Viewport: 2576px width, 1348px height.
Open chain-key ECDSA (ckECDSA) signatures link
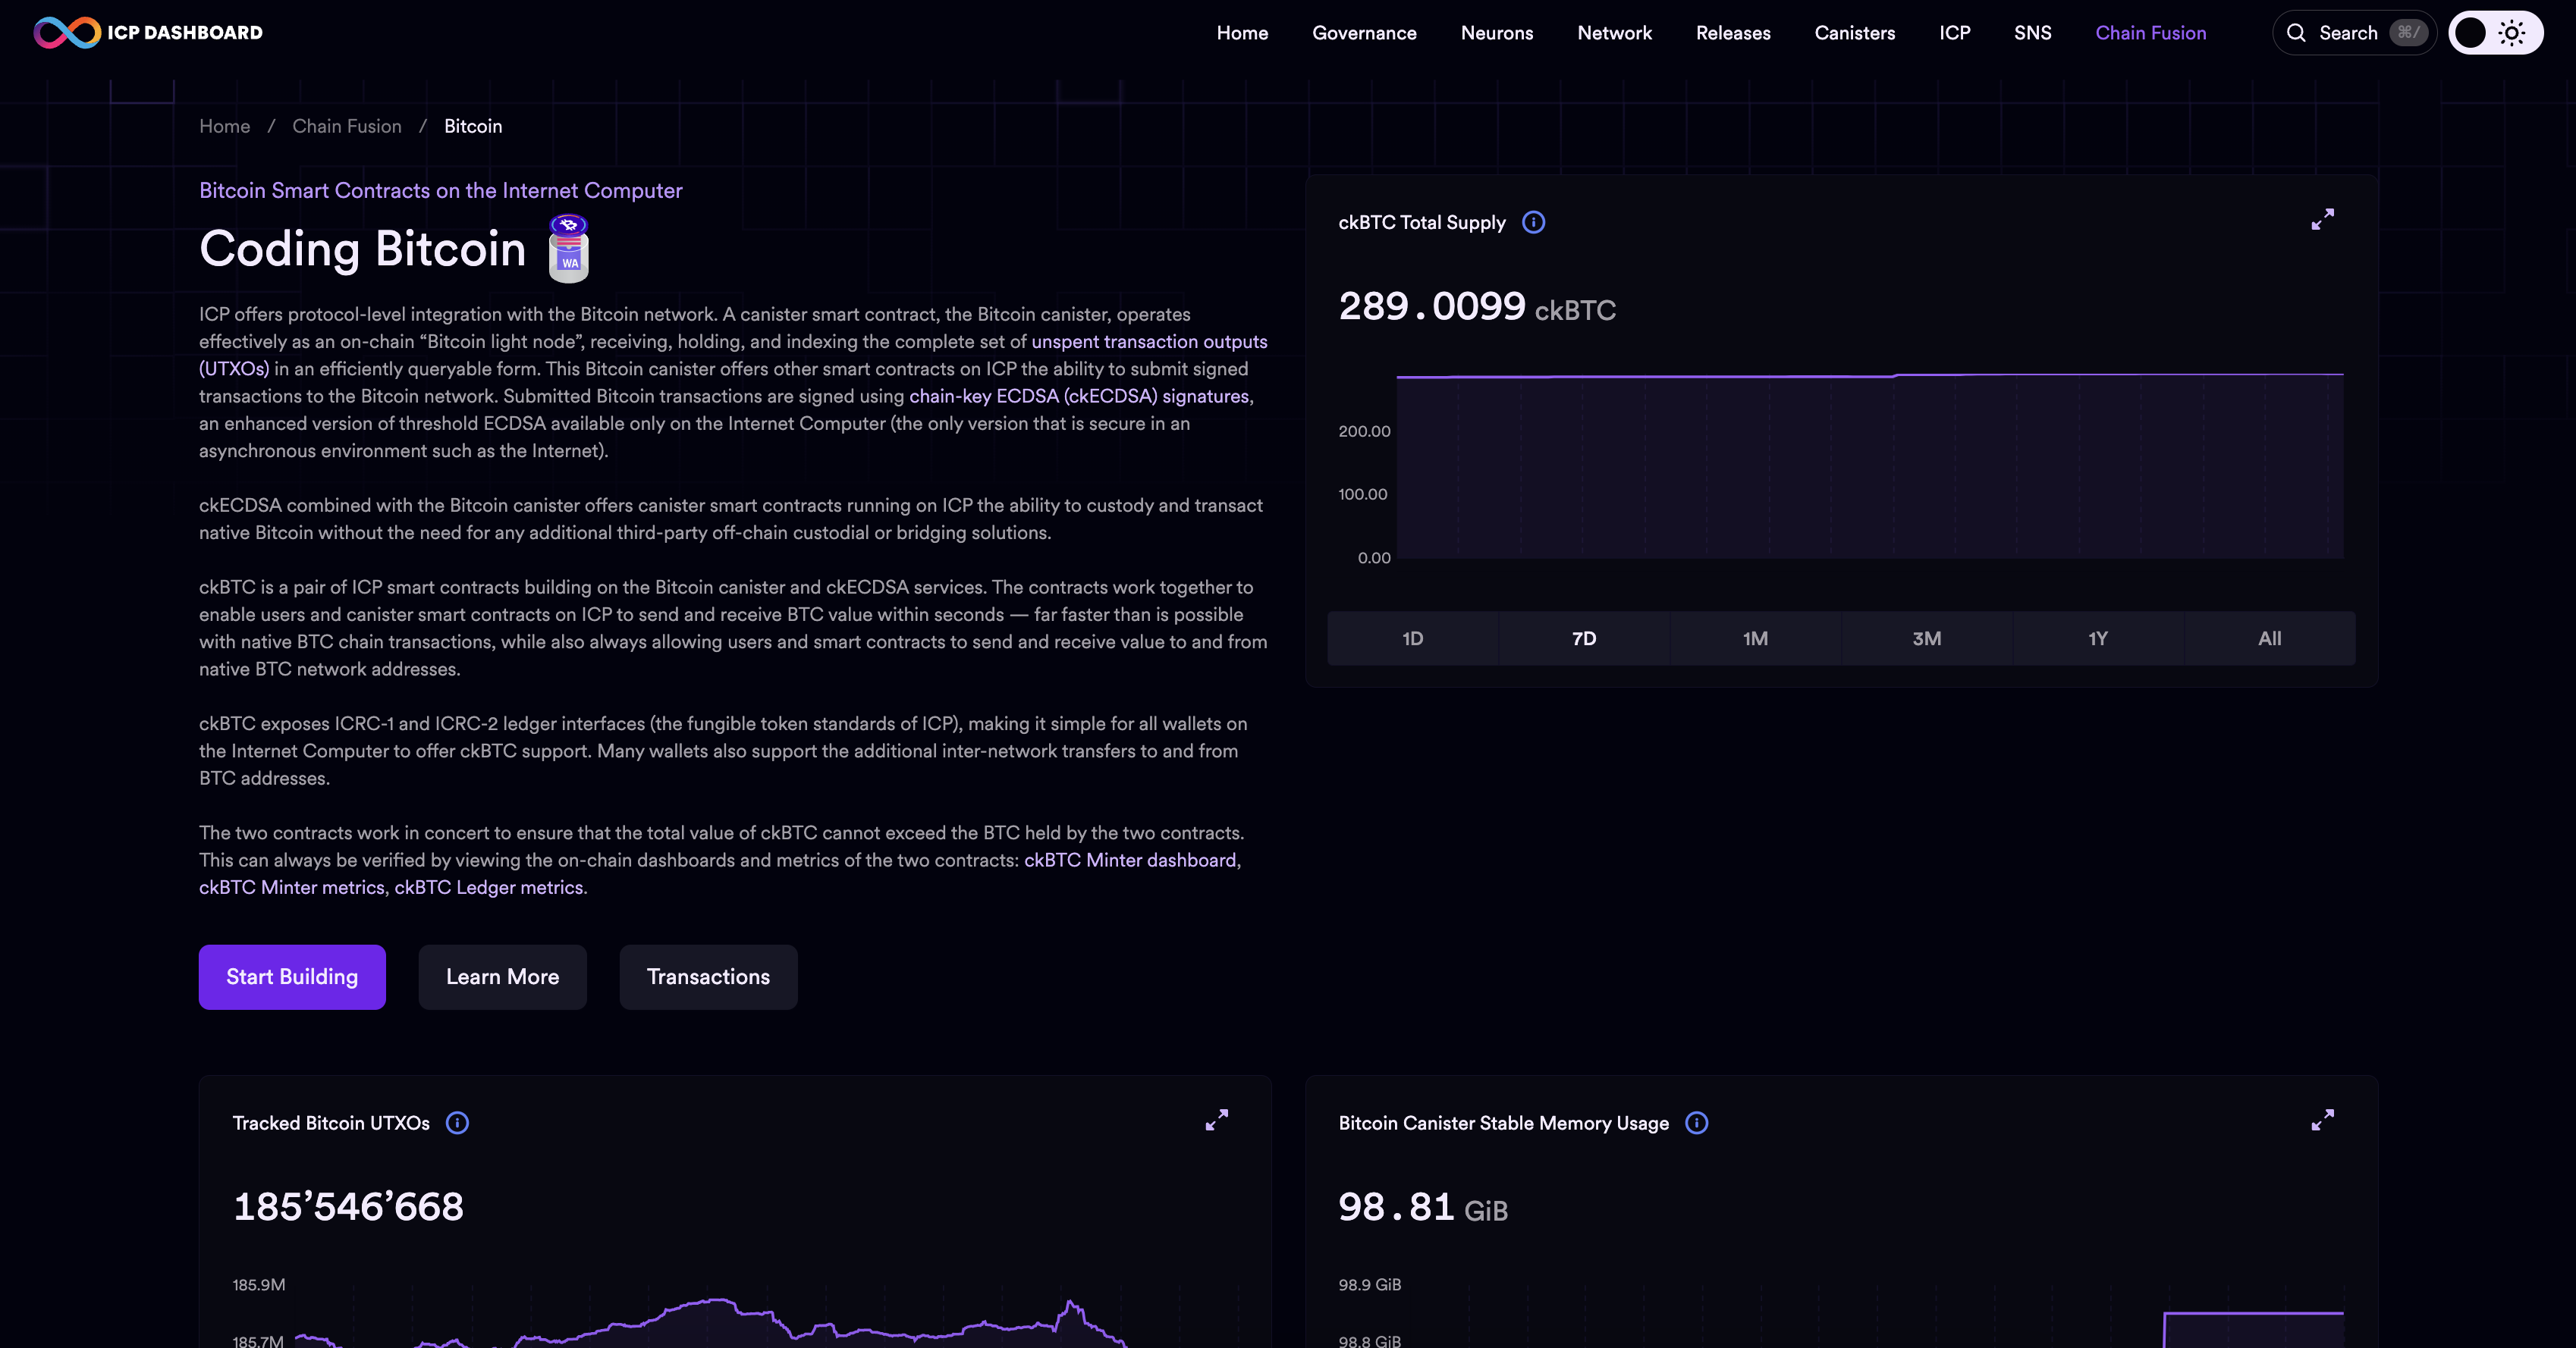(x=1079, y=397)
